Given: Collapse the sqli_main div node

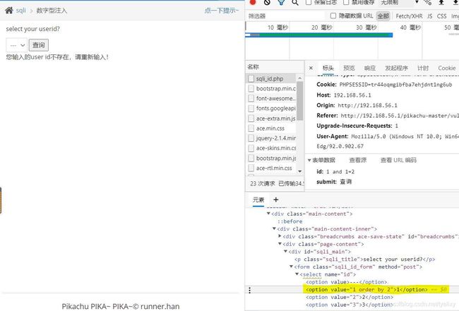Looking at the screenshot, I should click(285, 251).
